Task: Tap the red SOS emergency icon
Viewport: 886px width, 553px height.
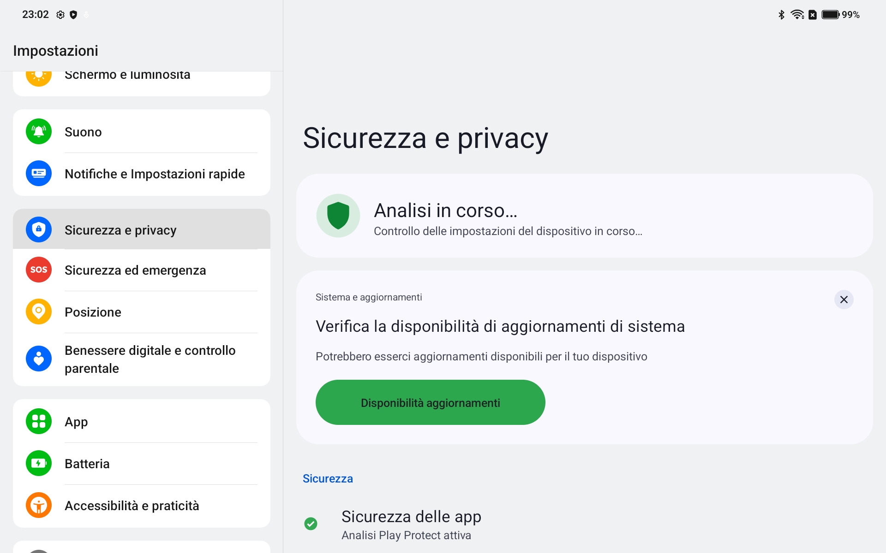Action: click(x=39, y=270)
